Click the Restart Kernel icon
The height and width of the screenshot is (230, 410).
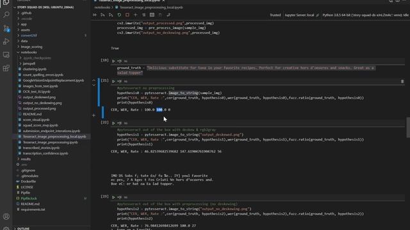[119, 15]
